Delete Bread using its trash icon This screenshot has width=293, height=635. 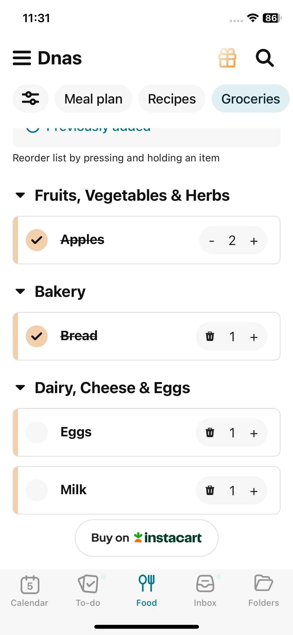pos(210,336)
